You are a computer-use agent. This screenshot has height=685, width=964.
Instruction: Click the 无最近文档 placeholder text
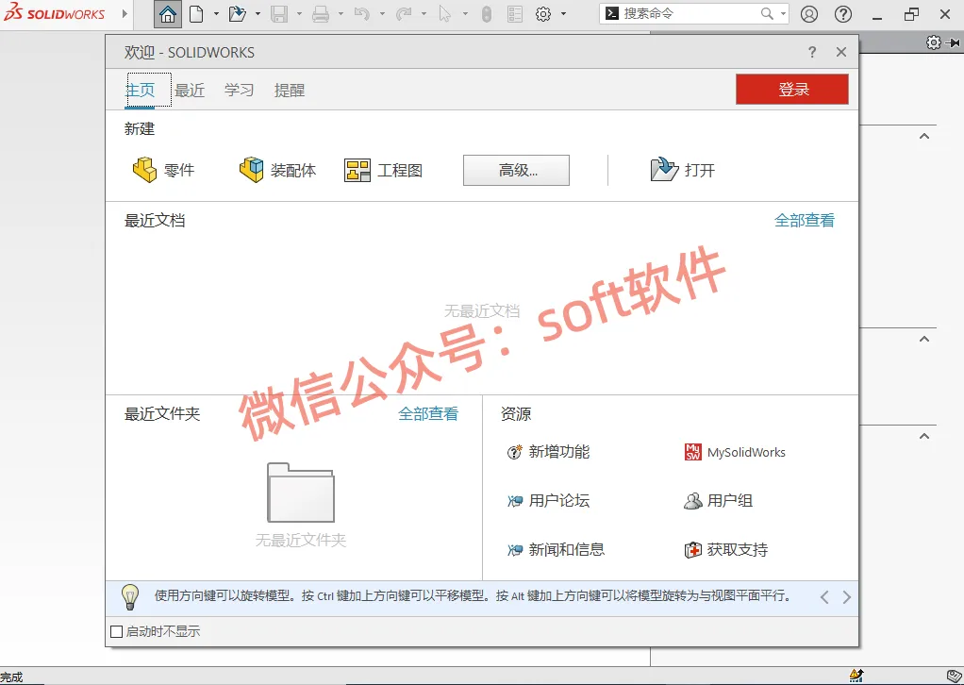(x=482, y=311)
